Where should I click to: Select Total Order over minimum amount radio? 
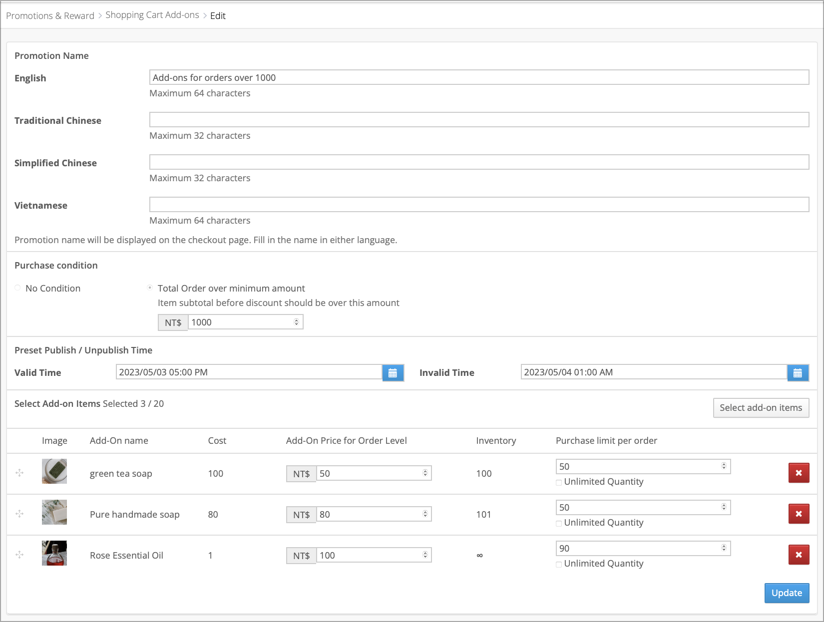point(150,288)
